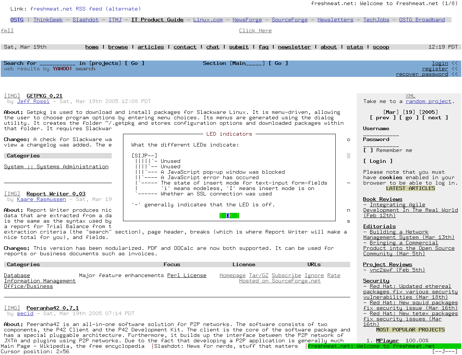Open the home navigation item
462x355 pixels.
[x=92, y=47]
